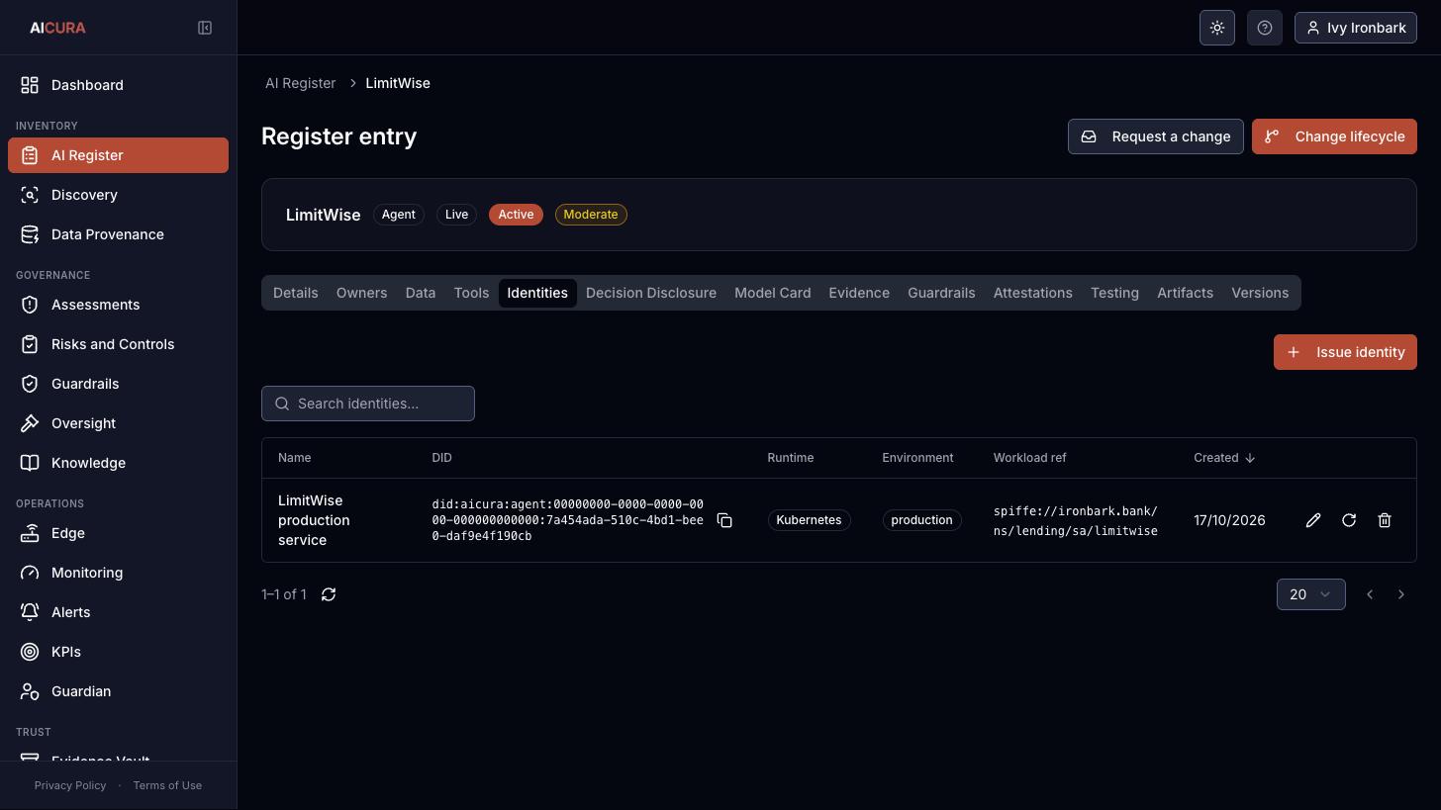Switch to Versions tab

pyautogui.click(x=1260, y=293)
